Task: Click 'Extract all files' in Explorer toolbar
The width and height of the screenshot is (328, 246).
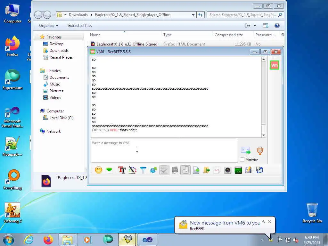Action: [80, 26]
